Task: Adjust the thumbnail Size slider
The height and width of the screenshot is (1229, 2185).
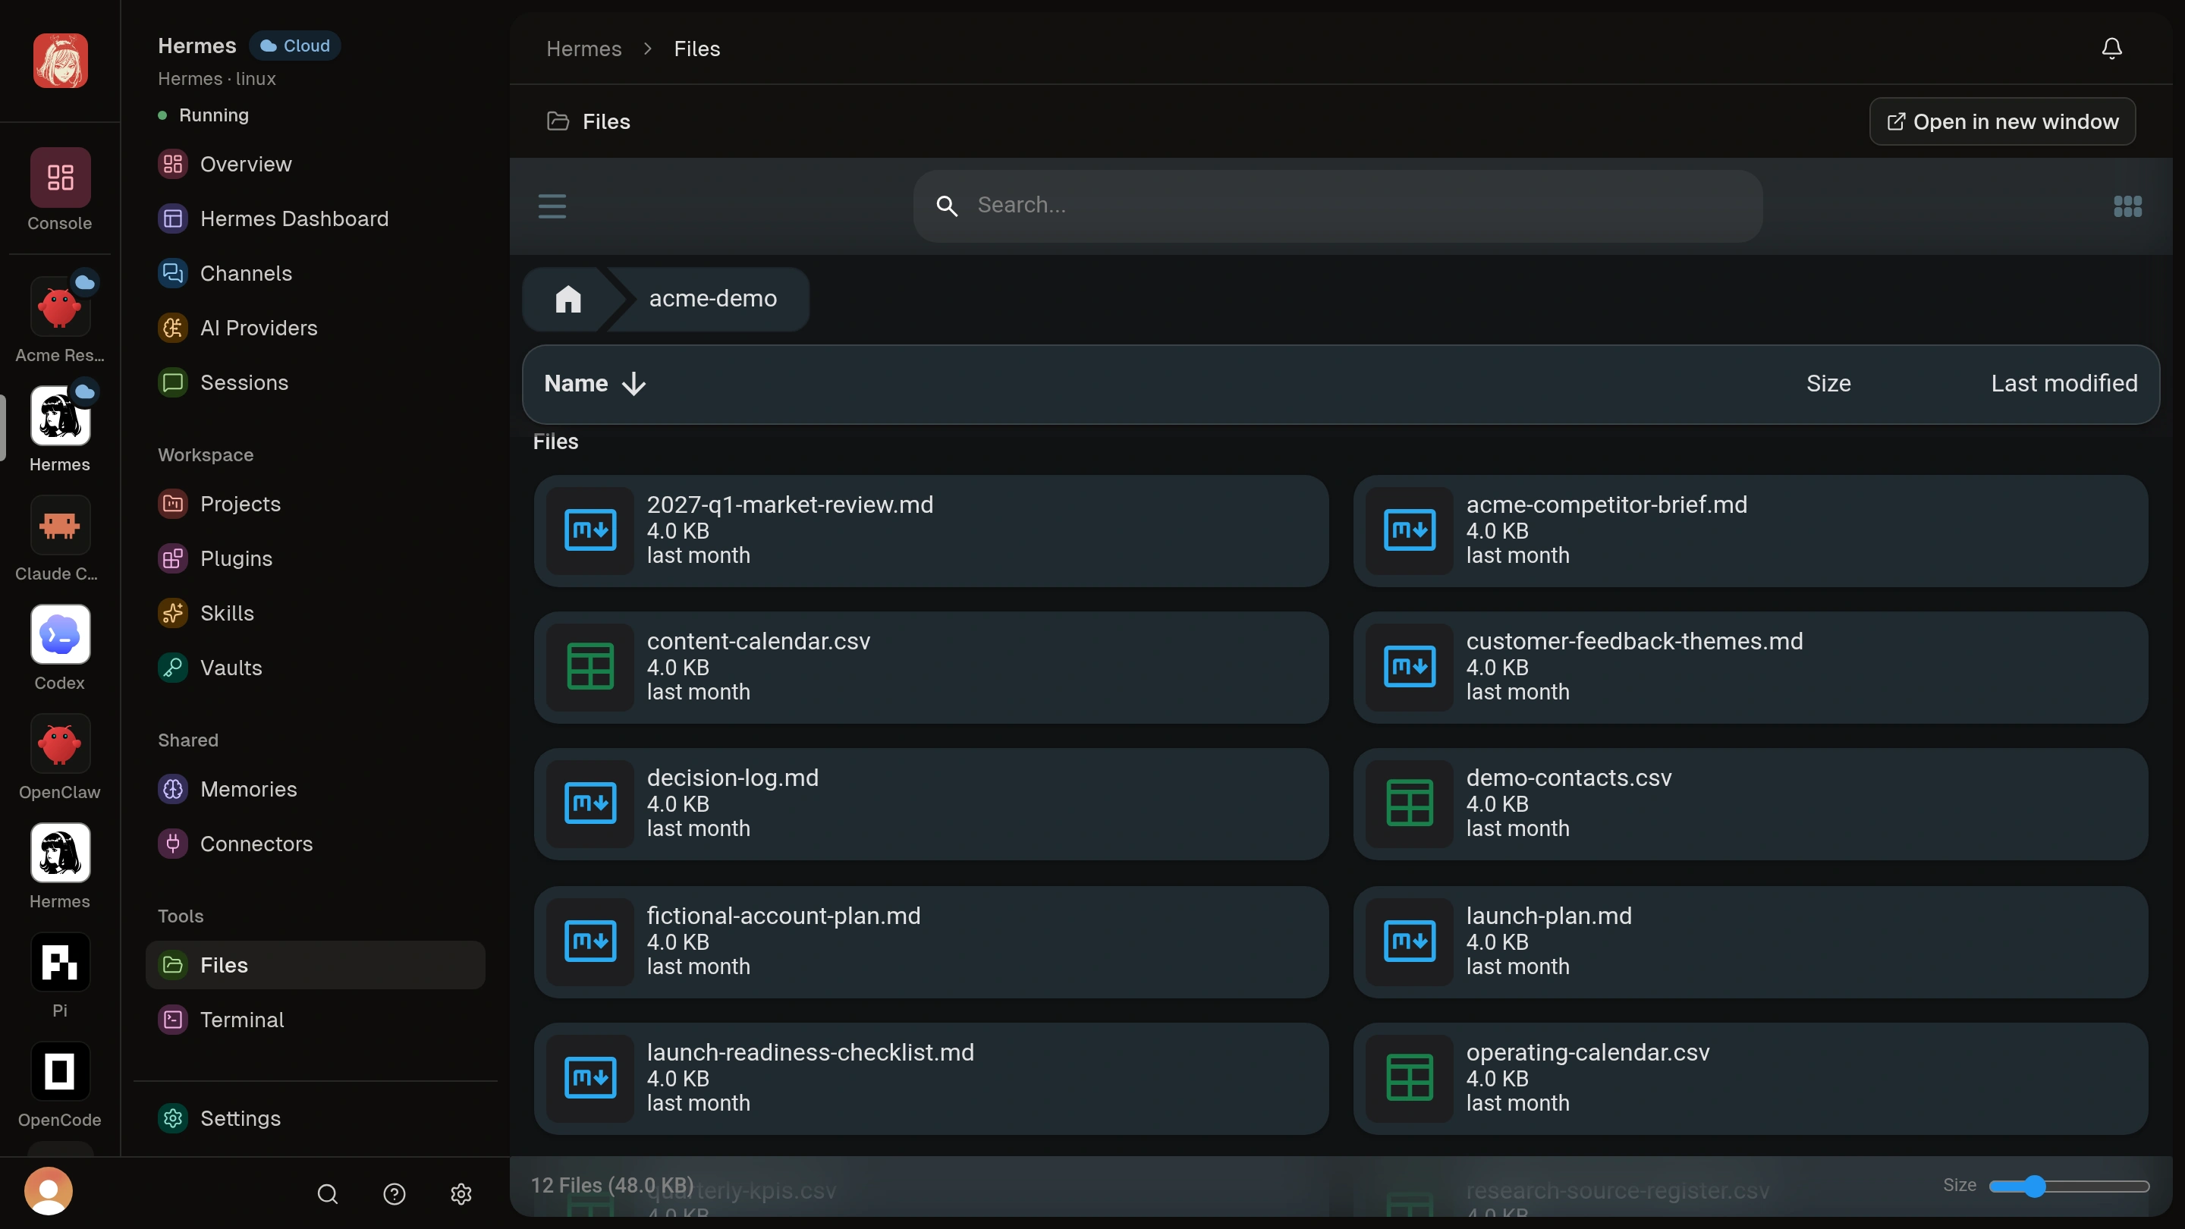Action: coord(2068,1186)
